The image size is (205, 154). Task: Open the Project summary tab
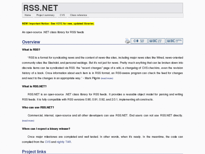click(x=45, y=15)
